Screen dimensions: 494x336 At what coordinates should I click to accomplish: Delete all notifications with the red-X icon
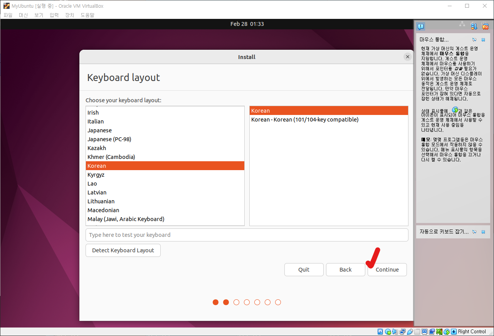pyautogui.click(x=485, y=27)
